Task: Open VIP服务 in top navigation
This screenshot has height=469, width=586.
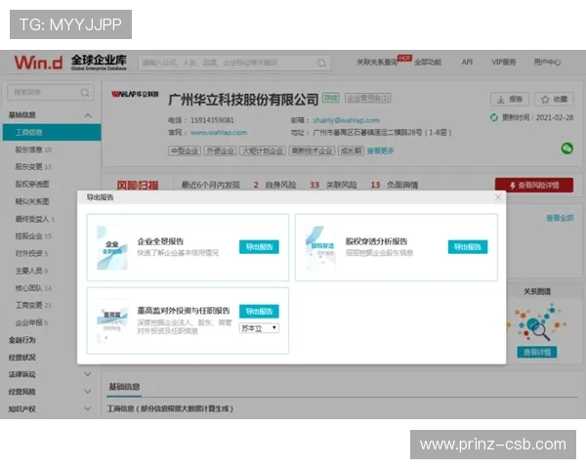Action: 503,63
